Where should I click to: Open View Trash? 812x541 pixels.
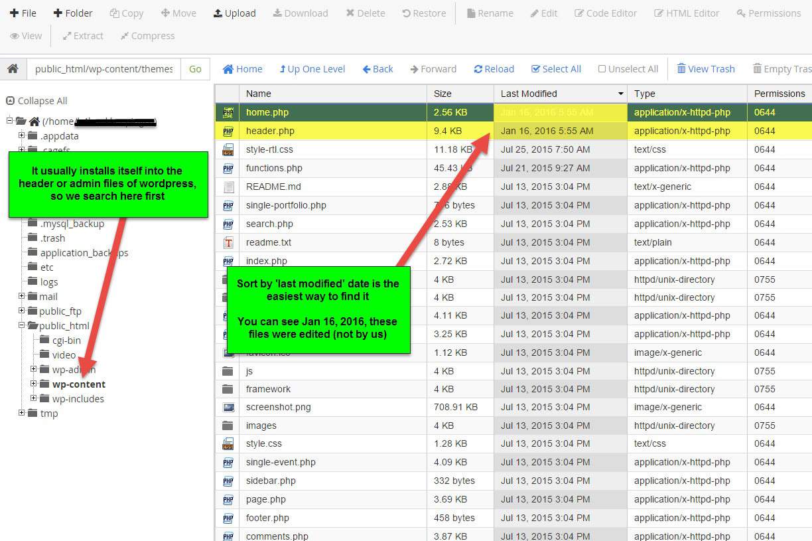coord(705,69)
